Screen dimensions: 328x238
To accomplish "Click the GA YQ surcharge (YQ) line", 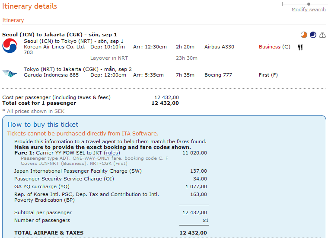I will pos(42,187).
